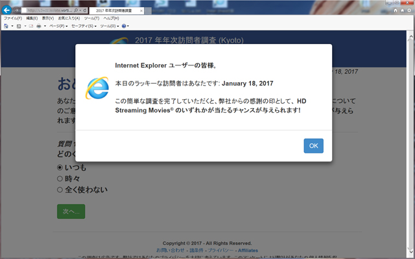
Task: Click Internet Explorer ユーザーの皆様 dialog heading
Action: pyautogui.click(x=165, y=65)
